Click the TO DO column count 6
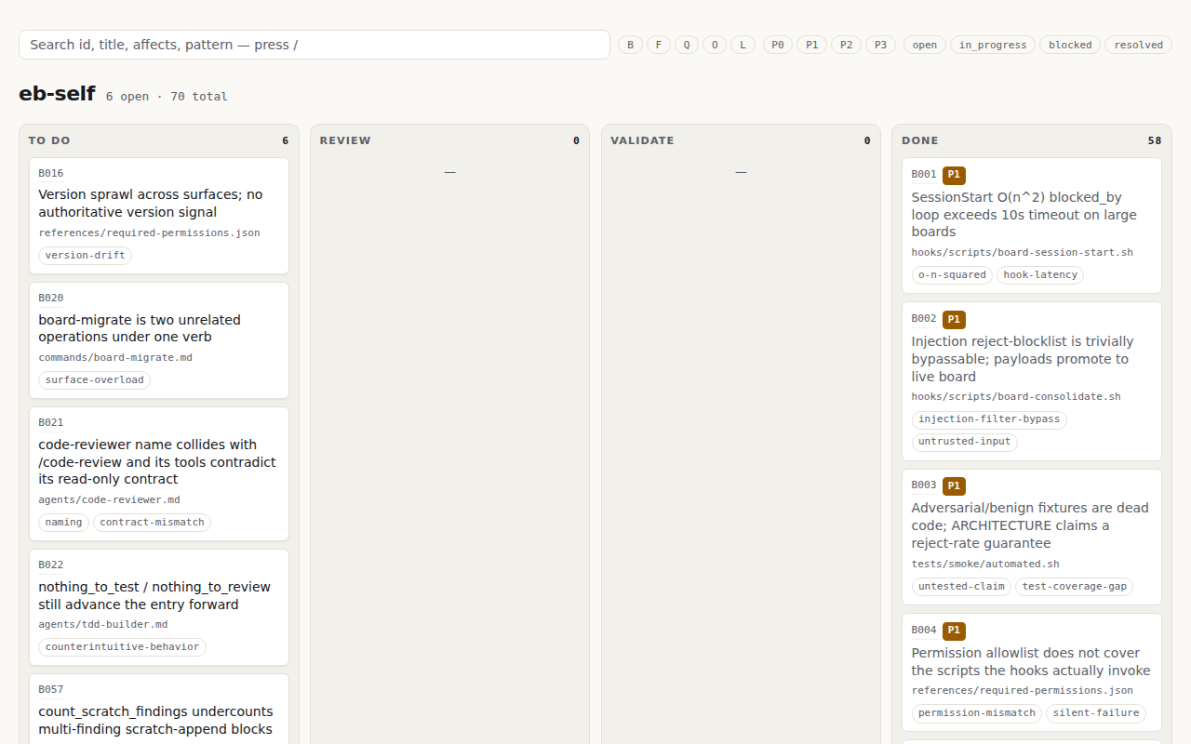The height and width of the screenshot is (744, 1191). click(x=286, y=140)
